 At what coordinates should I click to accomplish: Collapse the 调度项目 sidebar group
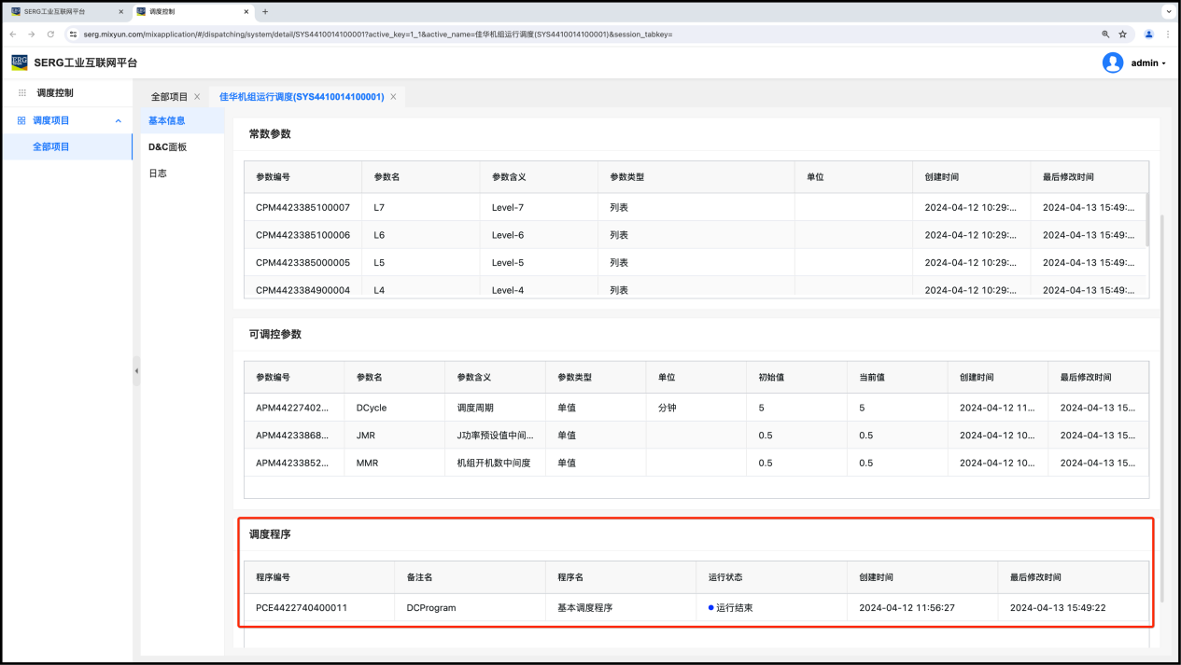pos(118,120)
